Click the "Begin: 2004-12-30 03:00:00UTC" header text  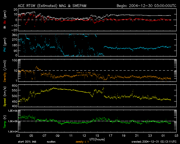pos(147,6)
